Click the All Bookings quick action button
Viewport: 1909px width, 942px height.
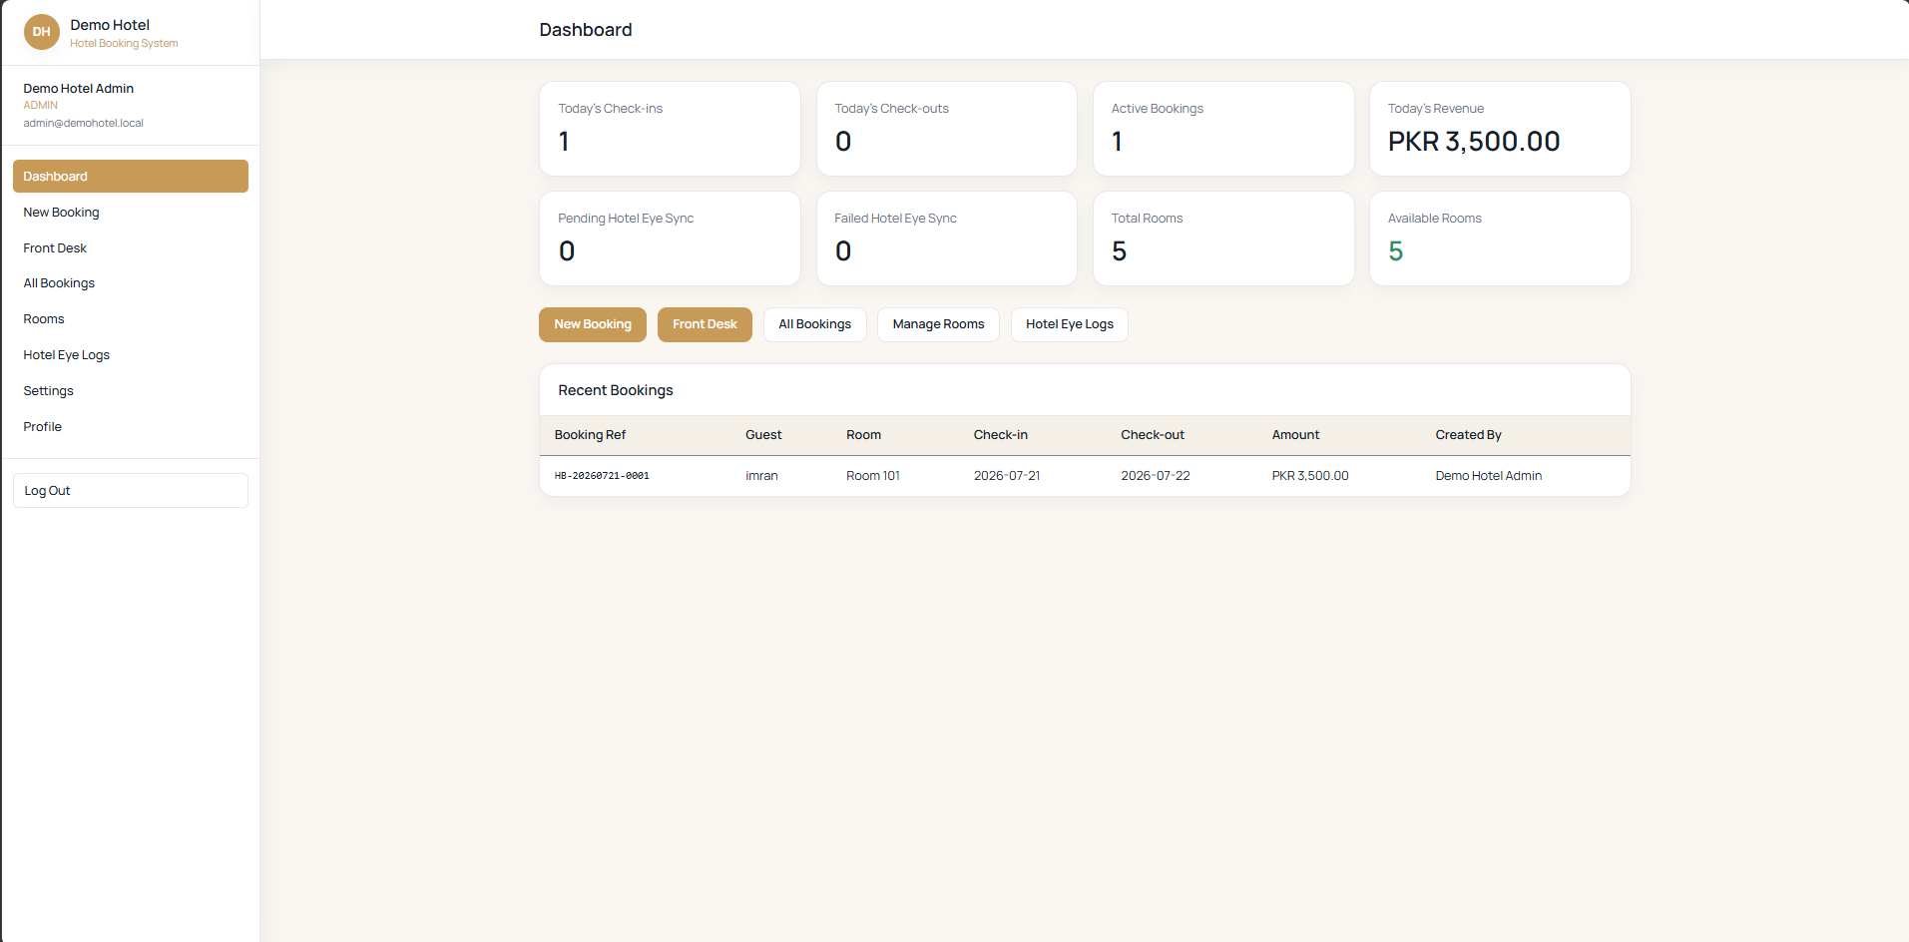tap(814, 324)
